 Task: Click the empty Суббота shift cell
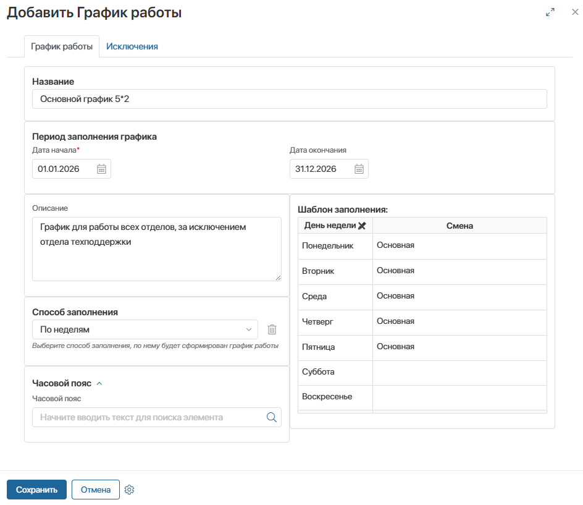point(459,373)
